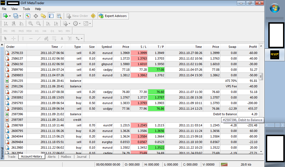Click order 2591235 green balance icon

(x=7, y=81)
